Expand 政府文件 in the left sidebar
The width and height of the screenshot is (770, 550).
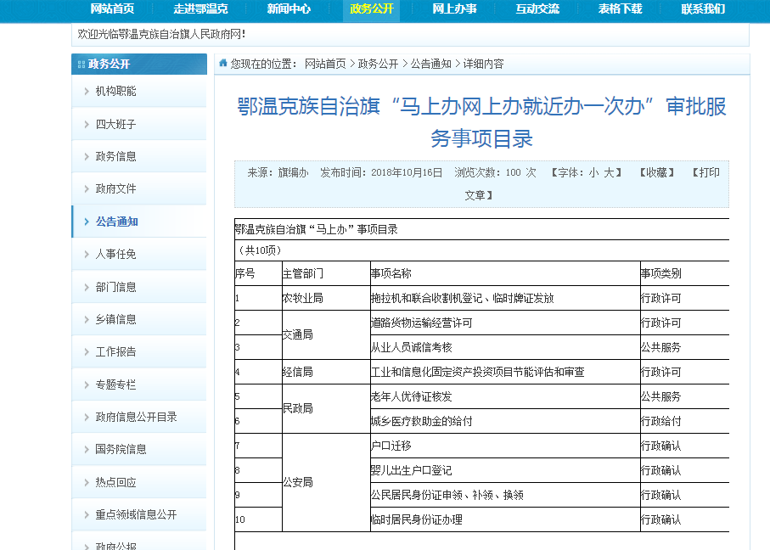click(x=115, y=189)
